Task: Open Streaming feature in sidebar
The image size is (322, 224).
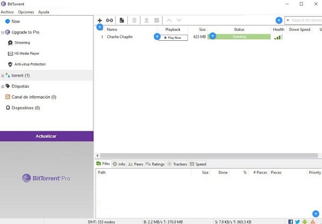Action: tap(22, 43)
